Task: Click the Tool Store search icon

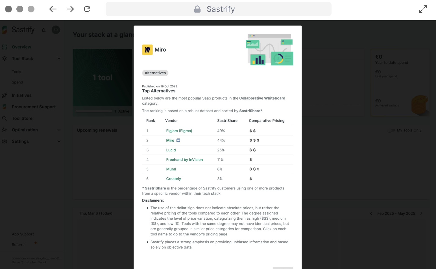Action: click(5, 118)
